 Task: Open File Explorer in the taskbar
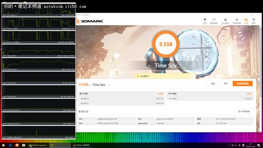tap(24, 145)
